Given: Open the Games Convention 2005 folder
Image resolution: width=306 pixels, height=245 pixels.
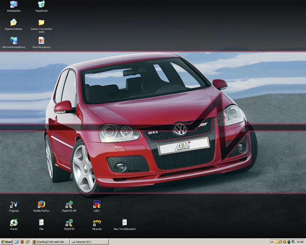Looking at the screenshot, I should (42, 22).
